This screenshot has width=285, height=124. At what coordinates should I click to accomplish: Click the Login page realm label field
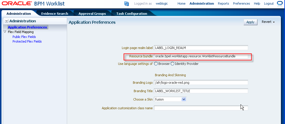(201, 48)
